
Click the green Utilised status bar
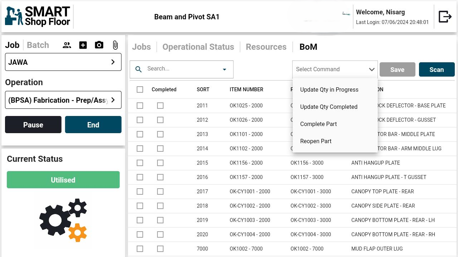click(63, 180)
